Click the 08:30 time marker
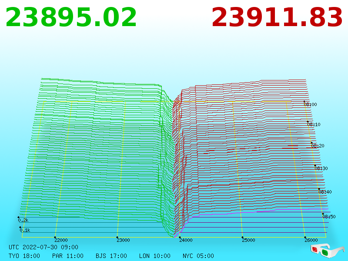Screen dimensions: 348x261 [x=321, y=168]
